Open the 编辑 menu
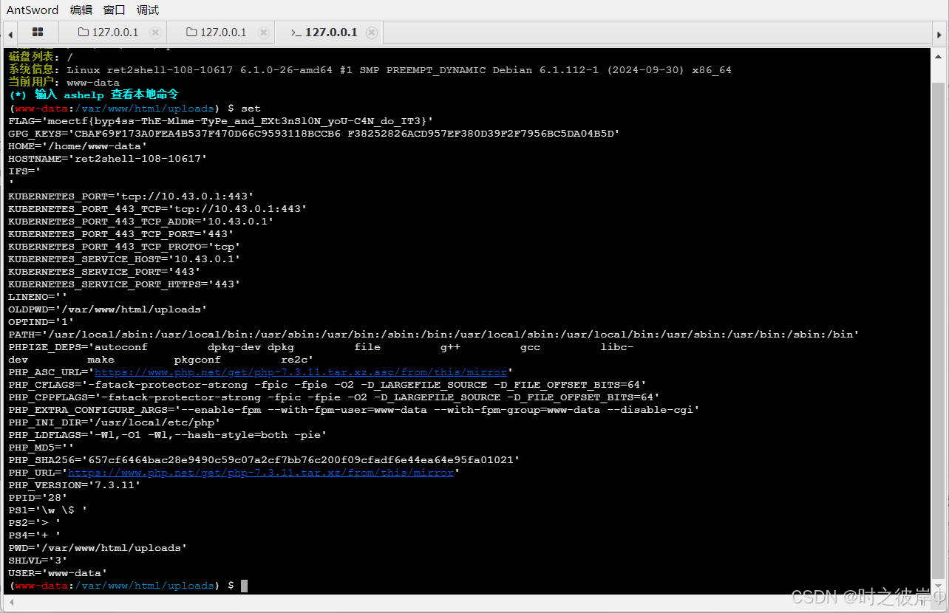Image resolution: width=949 pixels, height=613 pixels. pyautogui.click(x=81, y=10)
